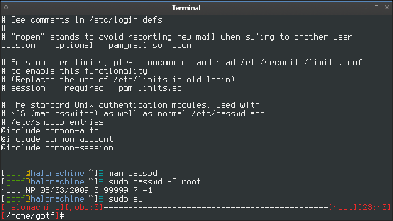Click the '[23:40]' clock in prompt
Screen dimensions: 393x221
click(375, 207)
